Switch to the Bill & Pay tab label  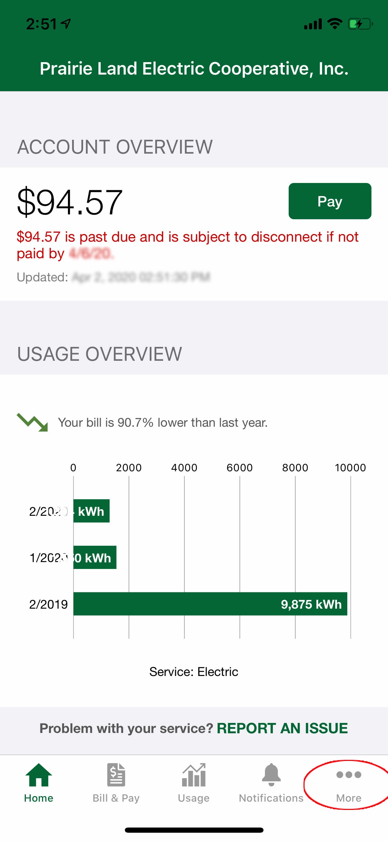click(116, 798)
